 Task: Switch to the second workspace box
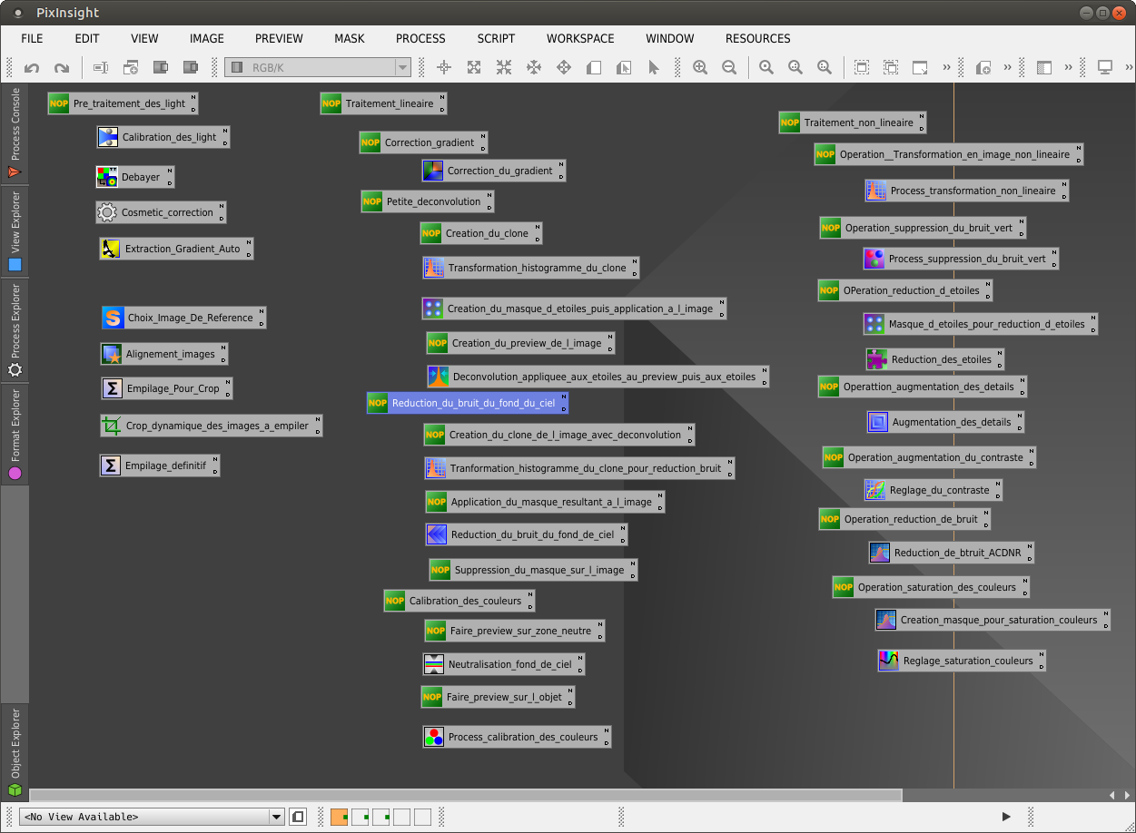tap(360, 817)
